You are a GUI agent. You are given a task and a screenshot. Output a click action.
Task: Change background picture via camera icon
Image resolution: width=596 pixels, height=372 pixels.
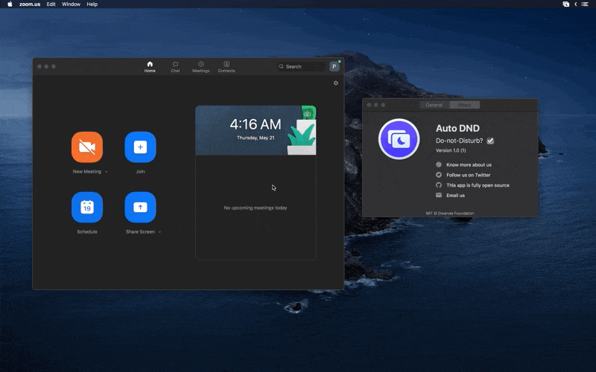[x=308, y=114]
